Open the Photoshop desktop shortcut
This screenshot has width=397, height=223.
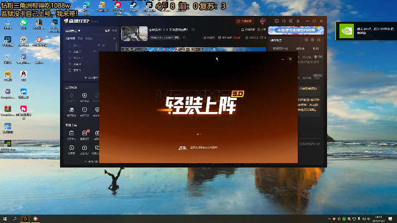[55, 25]
